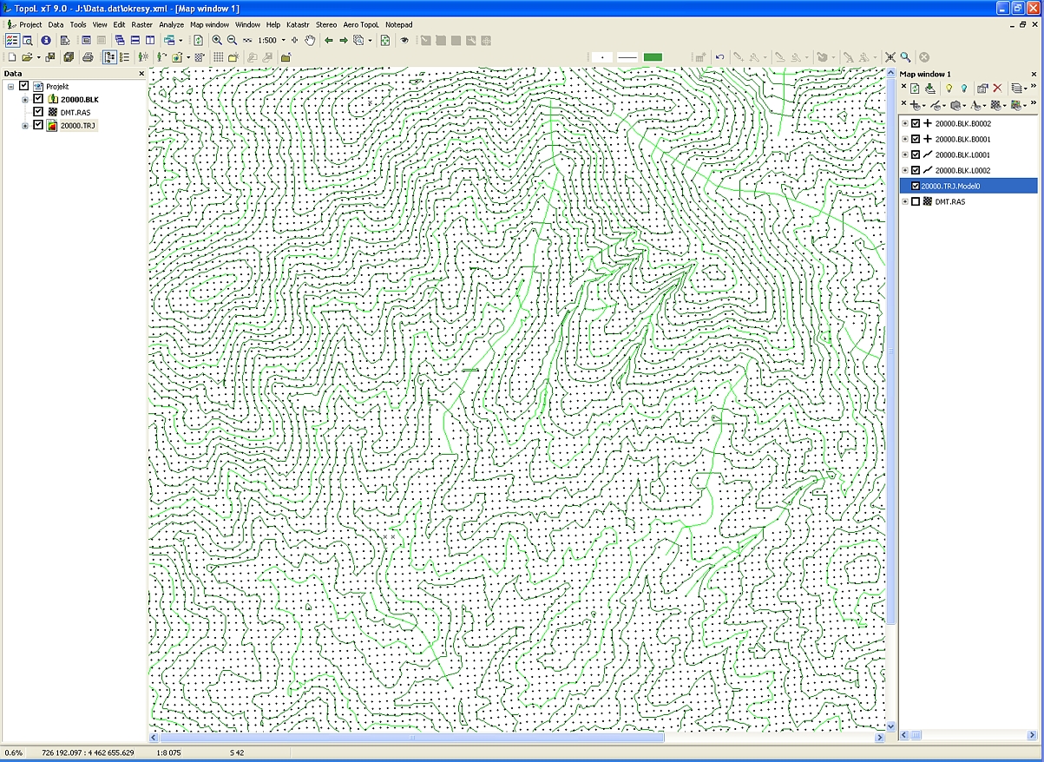Click the zoom in magnifier icon

(x=217, y=41)
